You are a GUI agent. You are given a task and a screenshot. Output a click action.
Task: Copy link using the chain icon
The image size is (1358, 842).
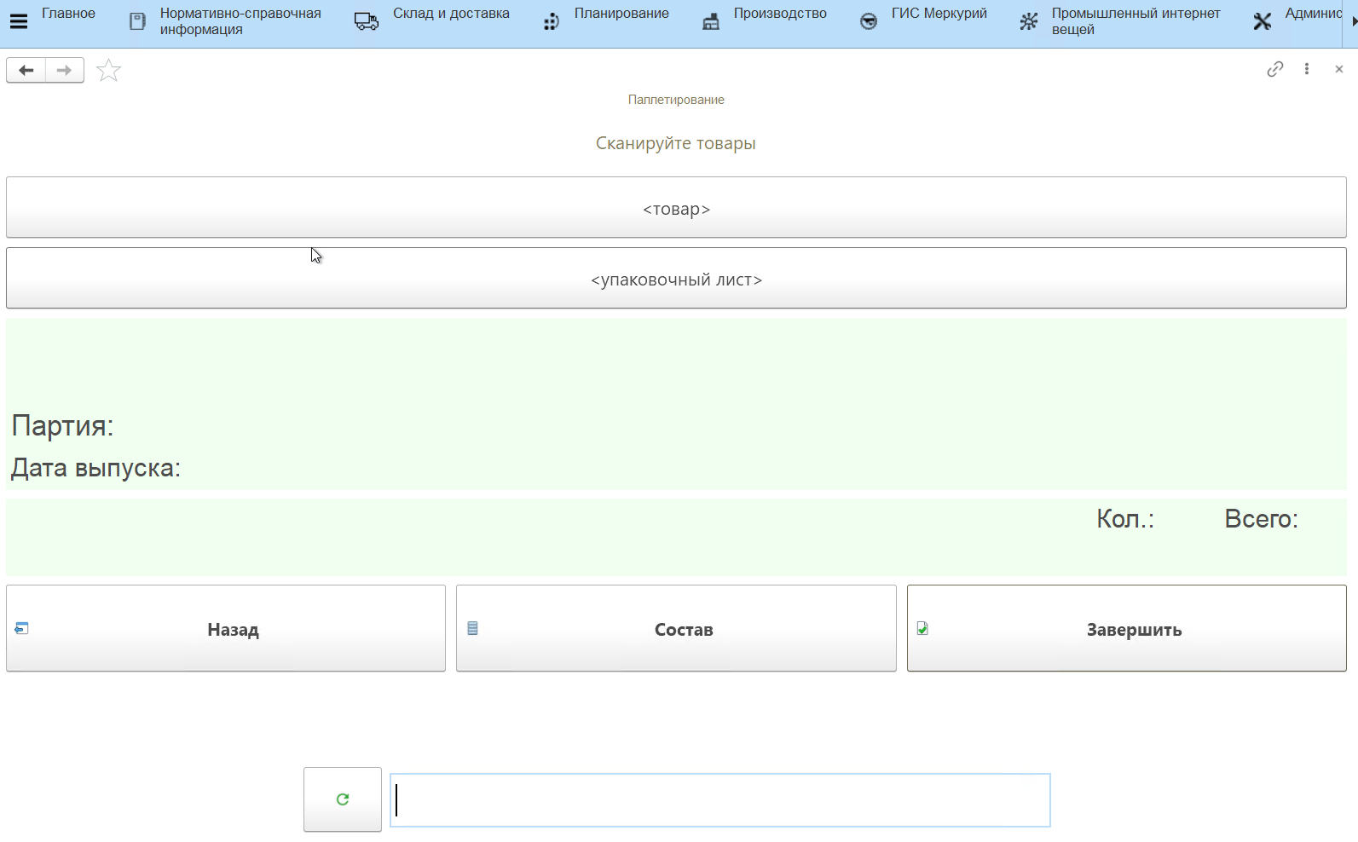pos(1274,69)
